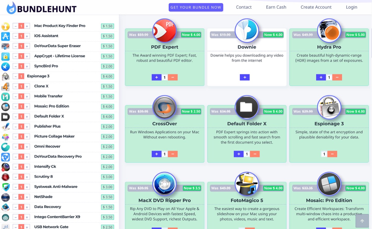
Task: Remove Espionage 3 card with minus button
Action: [332, 154]
